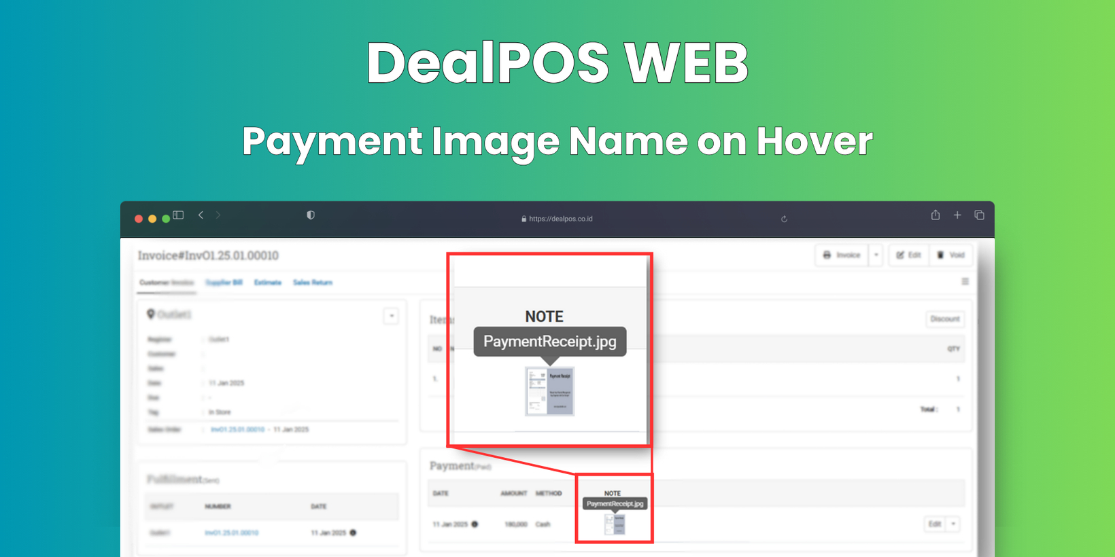Click the METHOD column header in Payment
This screenshot has height=557, width=1115.
tap(549, 493)
